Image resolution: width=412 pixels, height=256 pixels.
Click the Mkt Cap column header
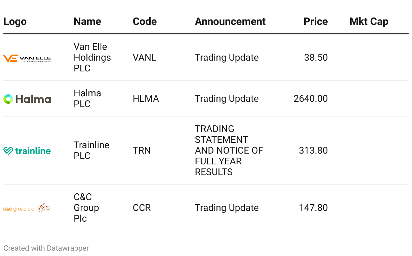point(369,22)
